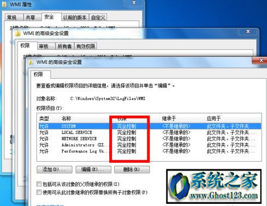Sort by the 名称 column header

point(85,119)
